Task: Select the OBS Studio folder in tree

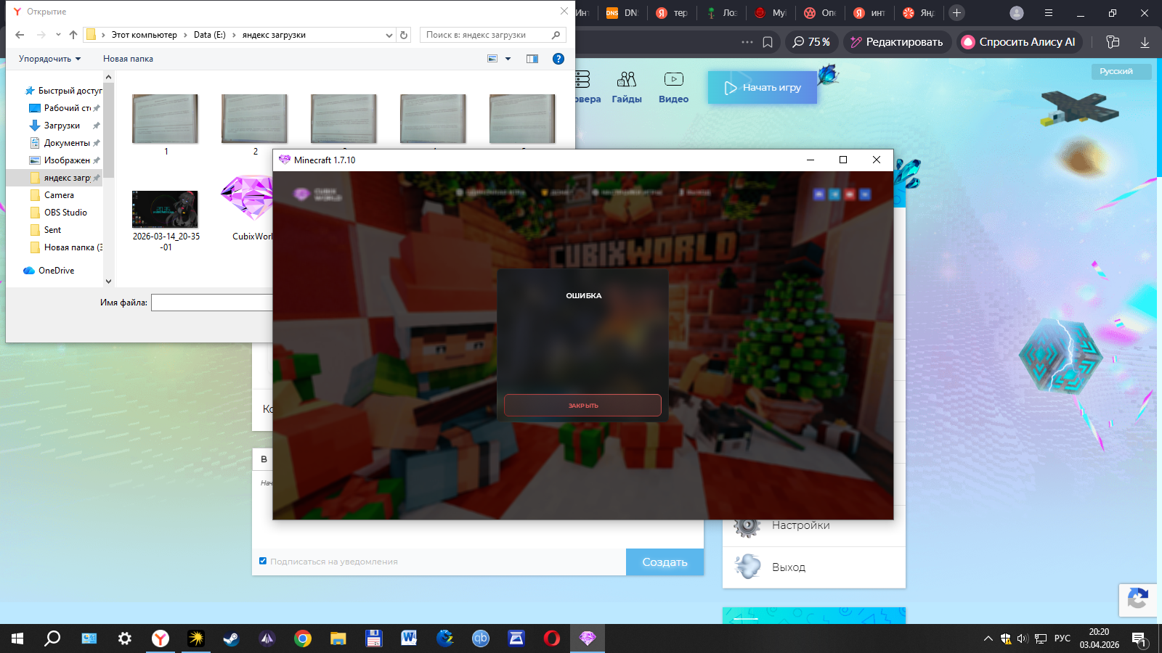Action: (65, 213)
